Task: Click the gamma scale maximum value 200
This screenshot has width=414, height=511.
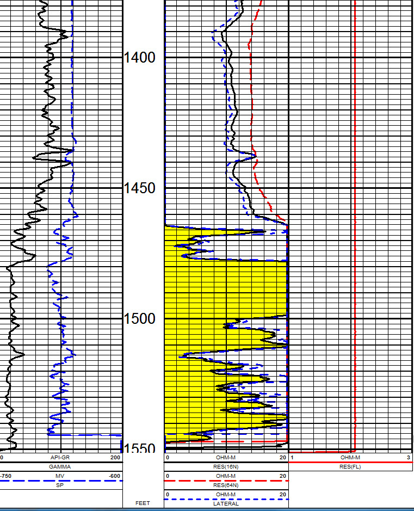Action: click(x=115, y=458)
